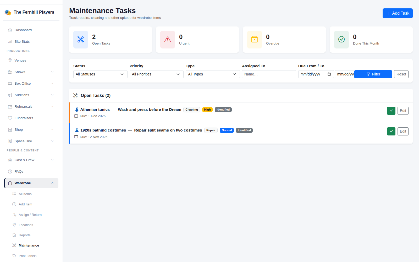
Task: Open the All Statuses dropdown
Action: [100, 74]
